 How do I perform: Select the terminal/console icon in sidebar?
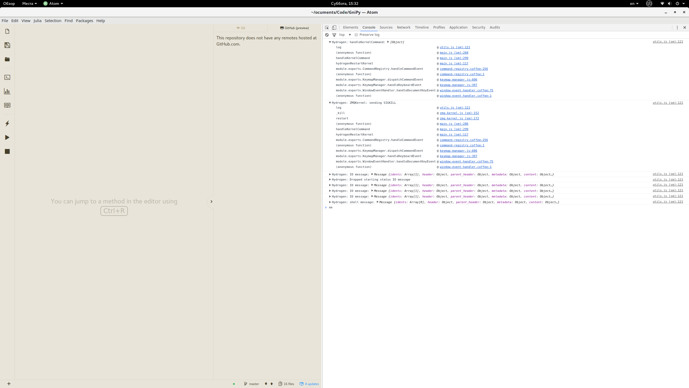(7, 77)
